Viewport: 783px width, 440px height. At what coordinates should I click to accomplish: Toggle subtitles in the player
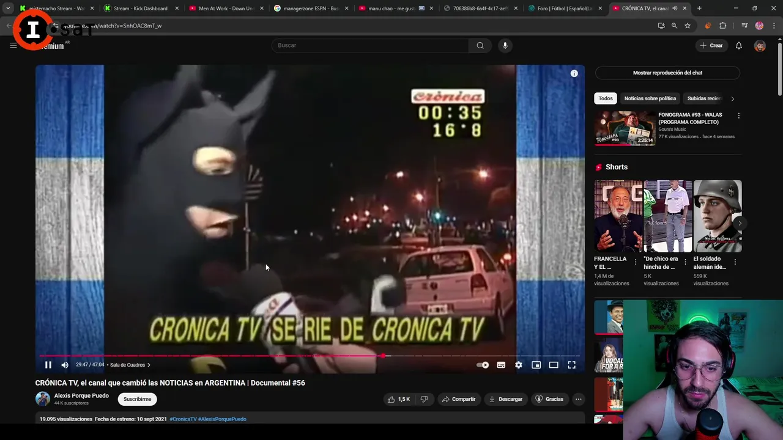click(x=501, y=365)
